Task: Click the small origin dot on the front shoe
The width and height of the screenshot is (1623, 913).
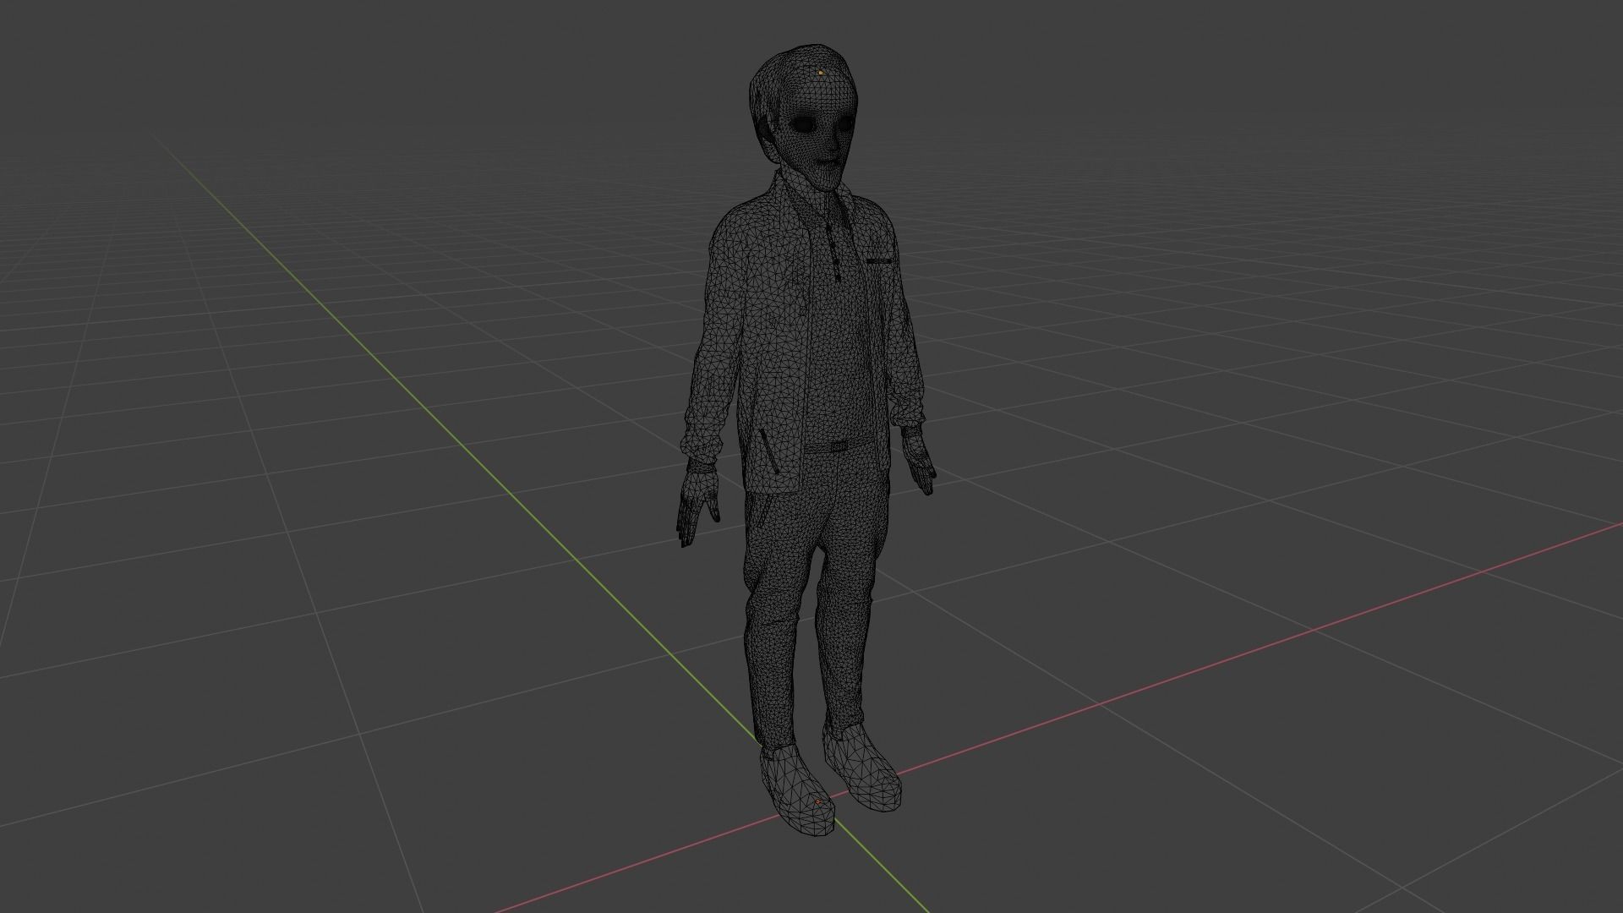Action: coord(817,801)
